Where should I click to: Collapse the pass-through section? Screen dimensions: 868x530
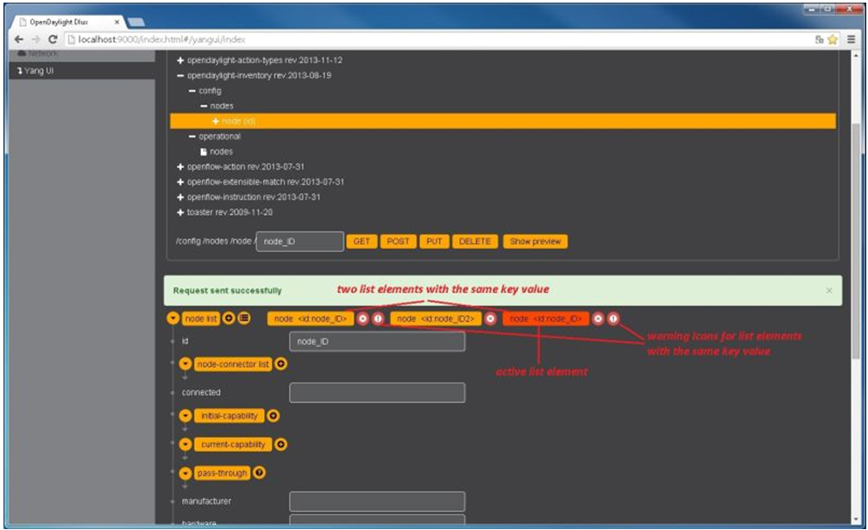point(186,473)
